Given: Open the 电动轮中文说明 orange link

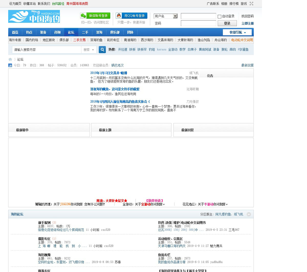Looking at the screenshot, I should click(x=242, y=40).
